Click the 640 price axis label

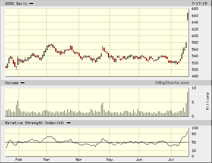click(195, 22)
